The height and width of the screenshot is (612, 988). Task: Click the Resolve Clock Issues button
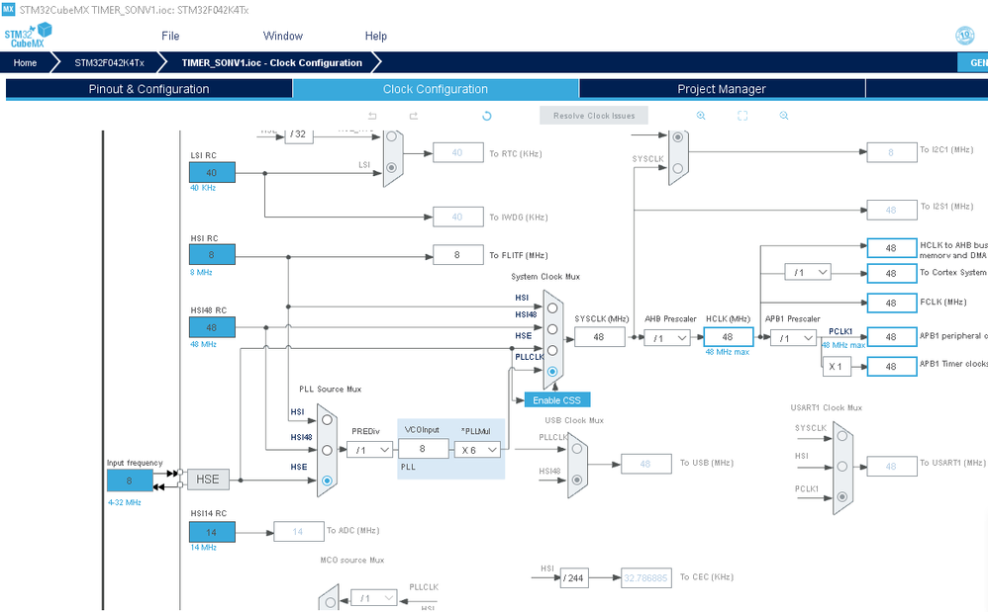[594, 116]
